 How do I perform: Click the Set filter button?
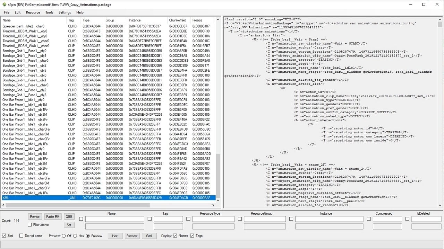pos(69,225)
